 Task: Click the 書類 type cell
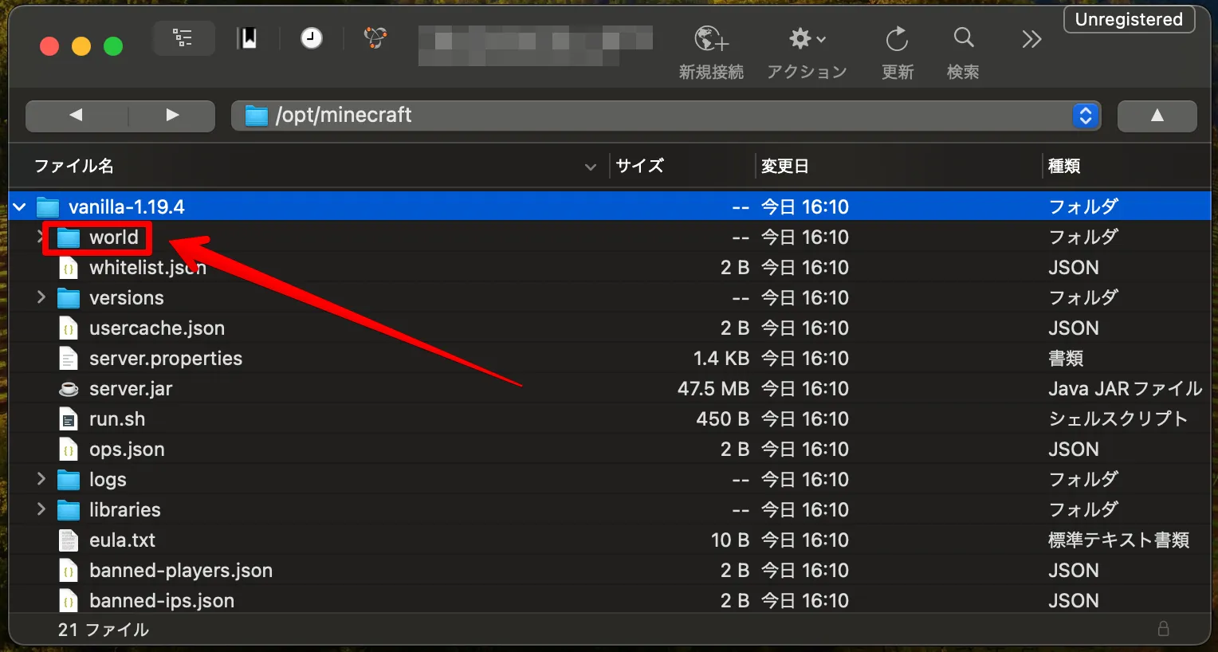1066,359
